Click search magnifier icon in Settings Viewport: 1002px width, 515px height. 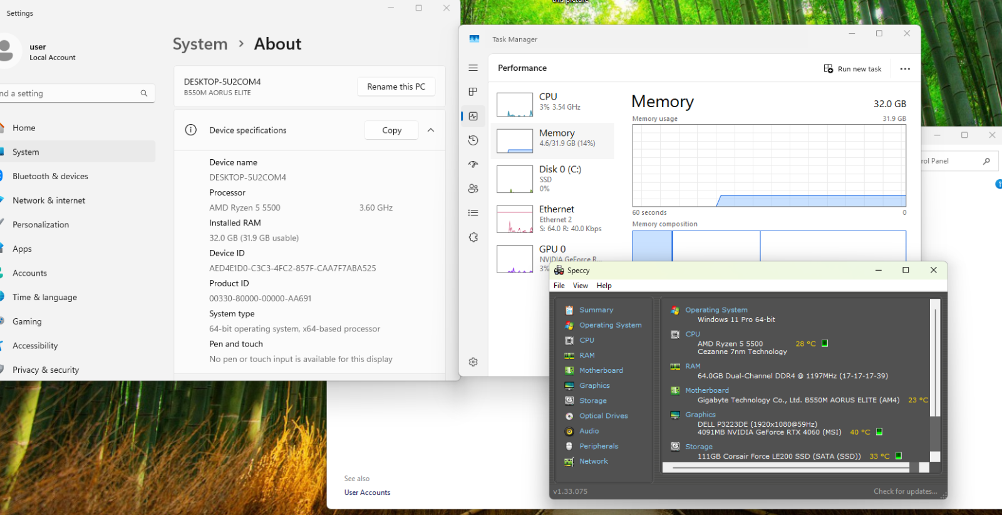(x=144, y=93)
